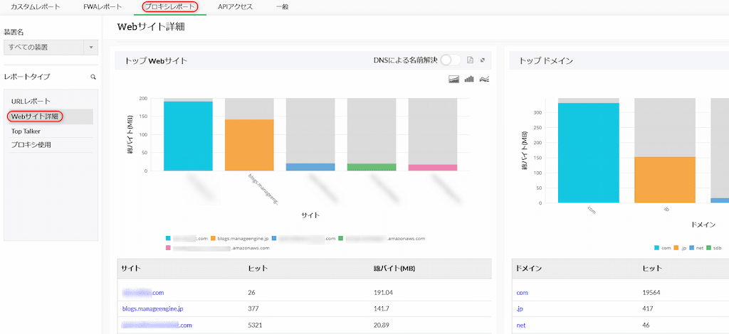Open the プロキシレポート tab
This screenshot has height=334, width=729.
[x=169, y=7]
